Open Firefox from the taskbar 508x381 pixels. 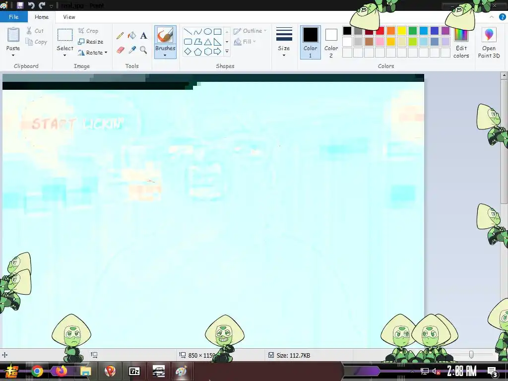click(x=61, y=371)
